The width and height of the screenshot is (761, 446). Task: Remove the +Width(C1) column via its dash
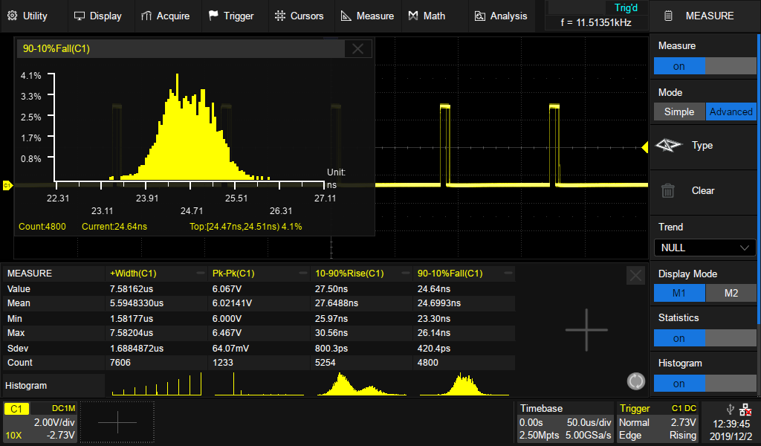click(201, 274)
